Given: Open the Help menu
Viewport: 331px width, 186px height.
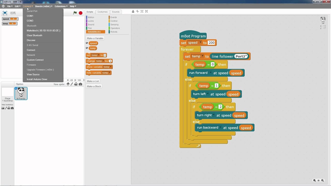Looking at the screenshot, I should point(73,6).
